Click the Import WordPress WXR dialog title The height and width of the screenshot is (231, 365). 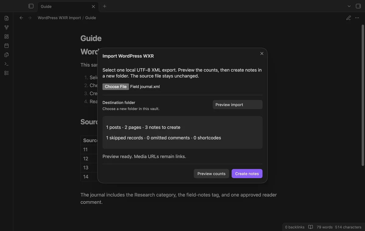[128, 56]
